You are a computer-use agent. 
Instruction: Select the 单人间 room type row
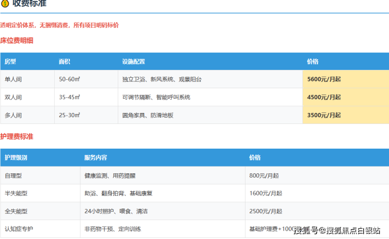coord(14,79)
